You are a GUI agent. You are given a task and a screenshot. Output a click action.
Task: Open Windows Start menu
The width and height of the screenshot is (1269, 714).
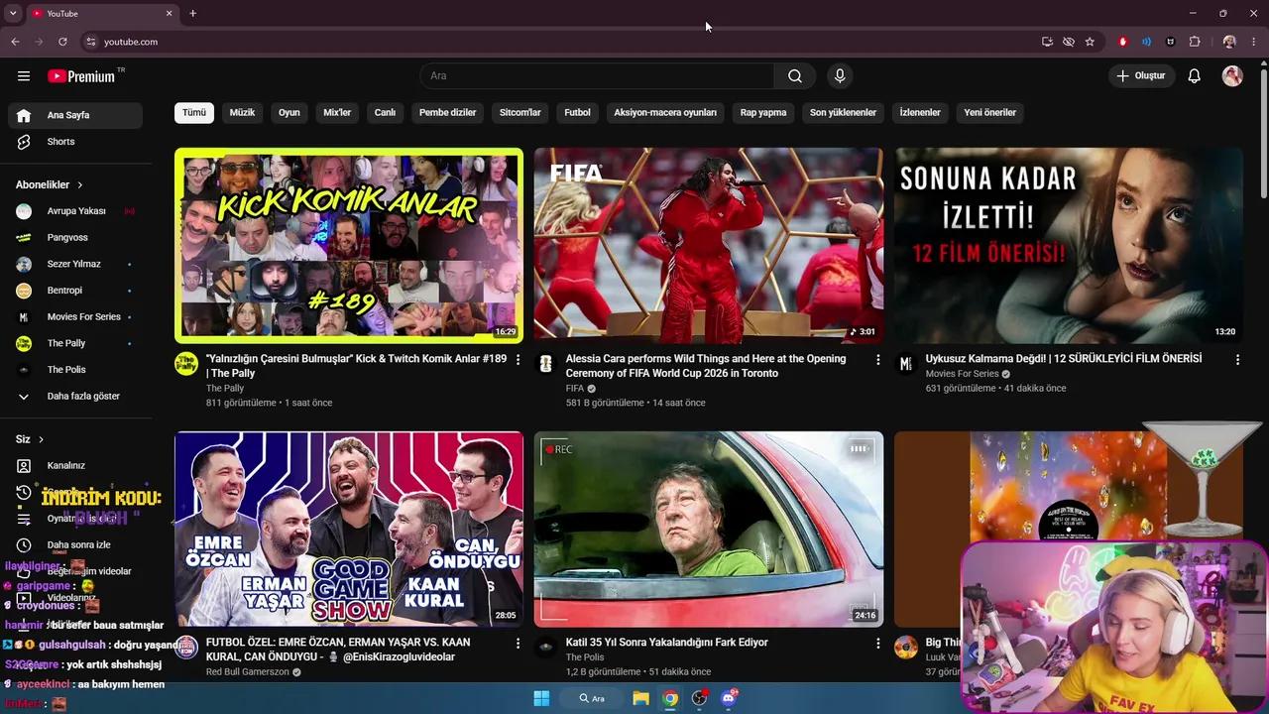click(541, 698)
